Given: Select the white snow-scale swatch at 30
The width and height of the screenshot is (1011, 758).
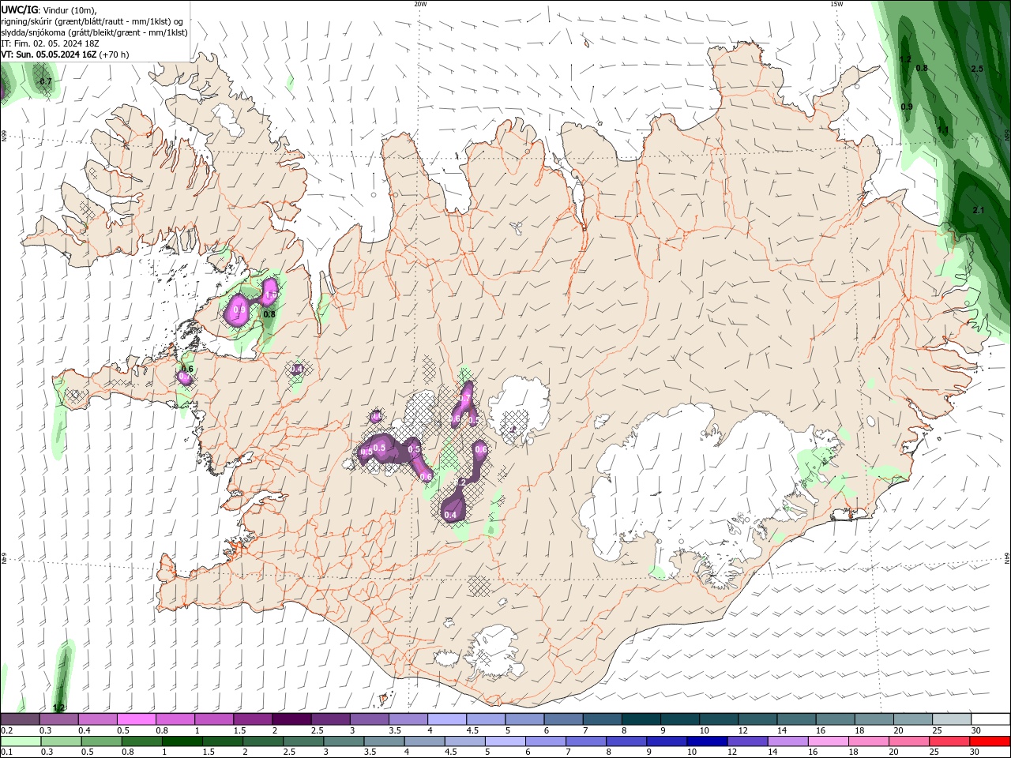Looking at the screenshot, I should tap(990, 719).
